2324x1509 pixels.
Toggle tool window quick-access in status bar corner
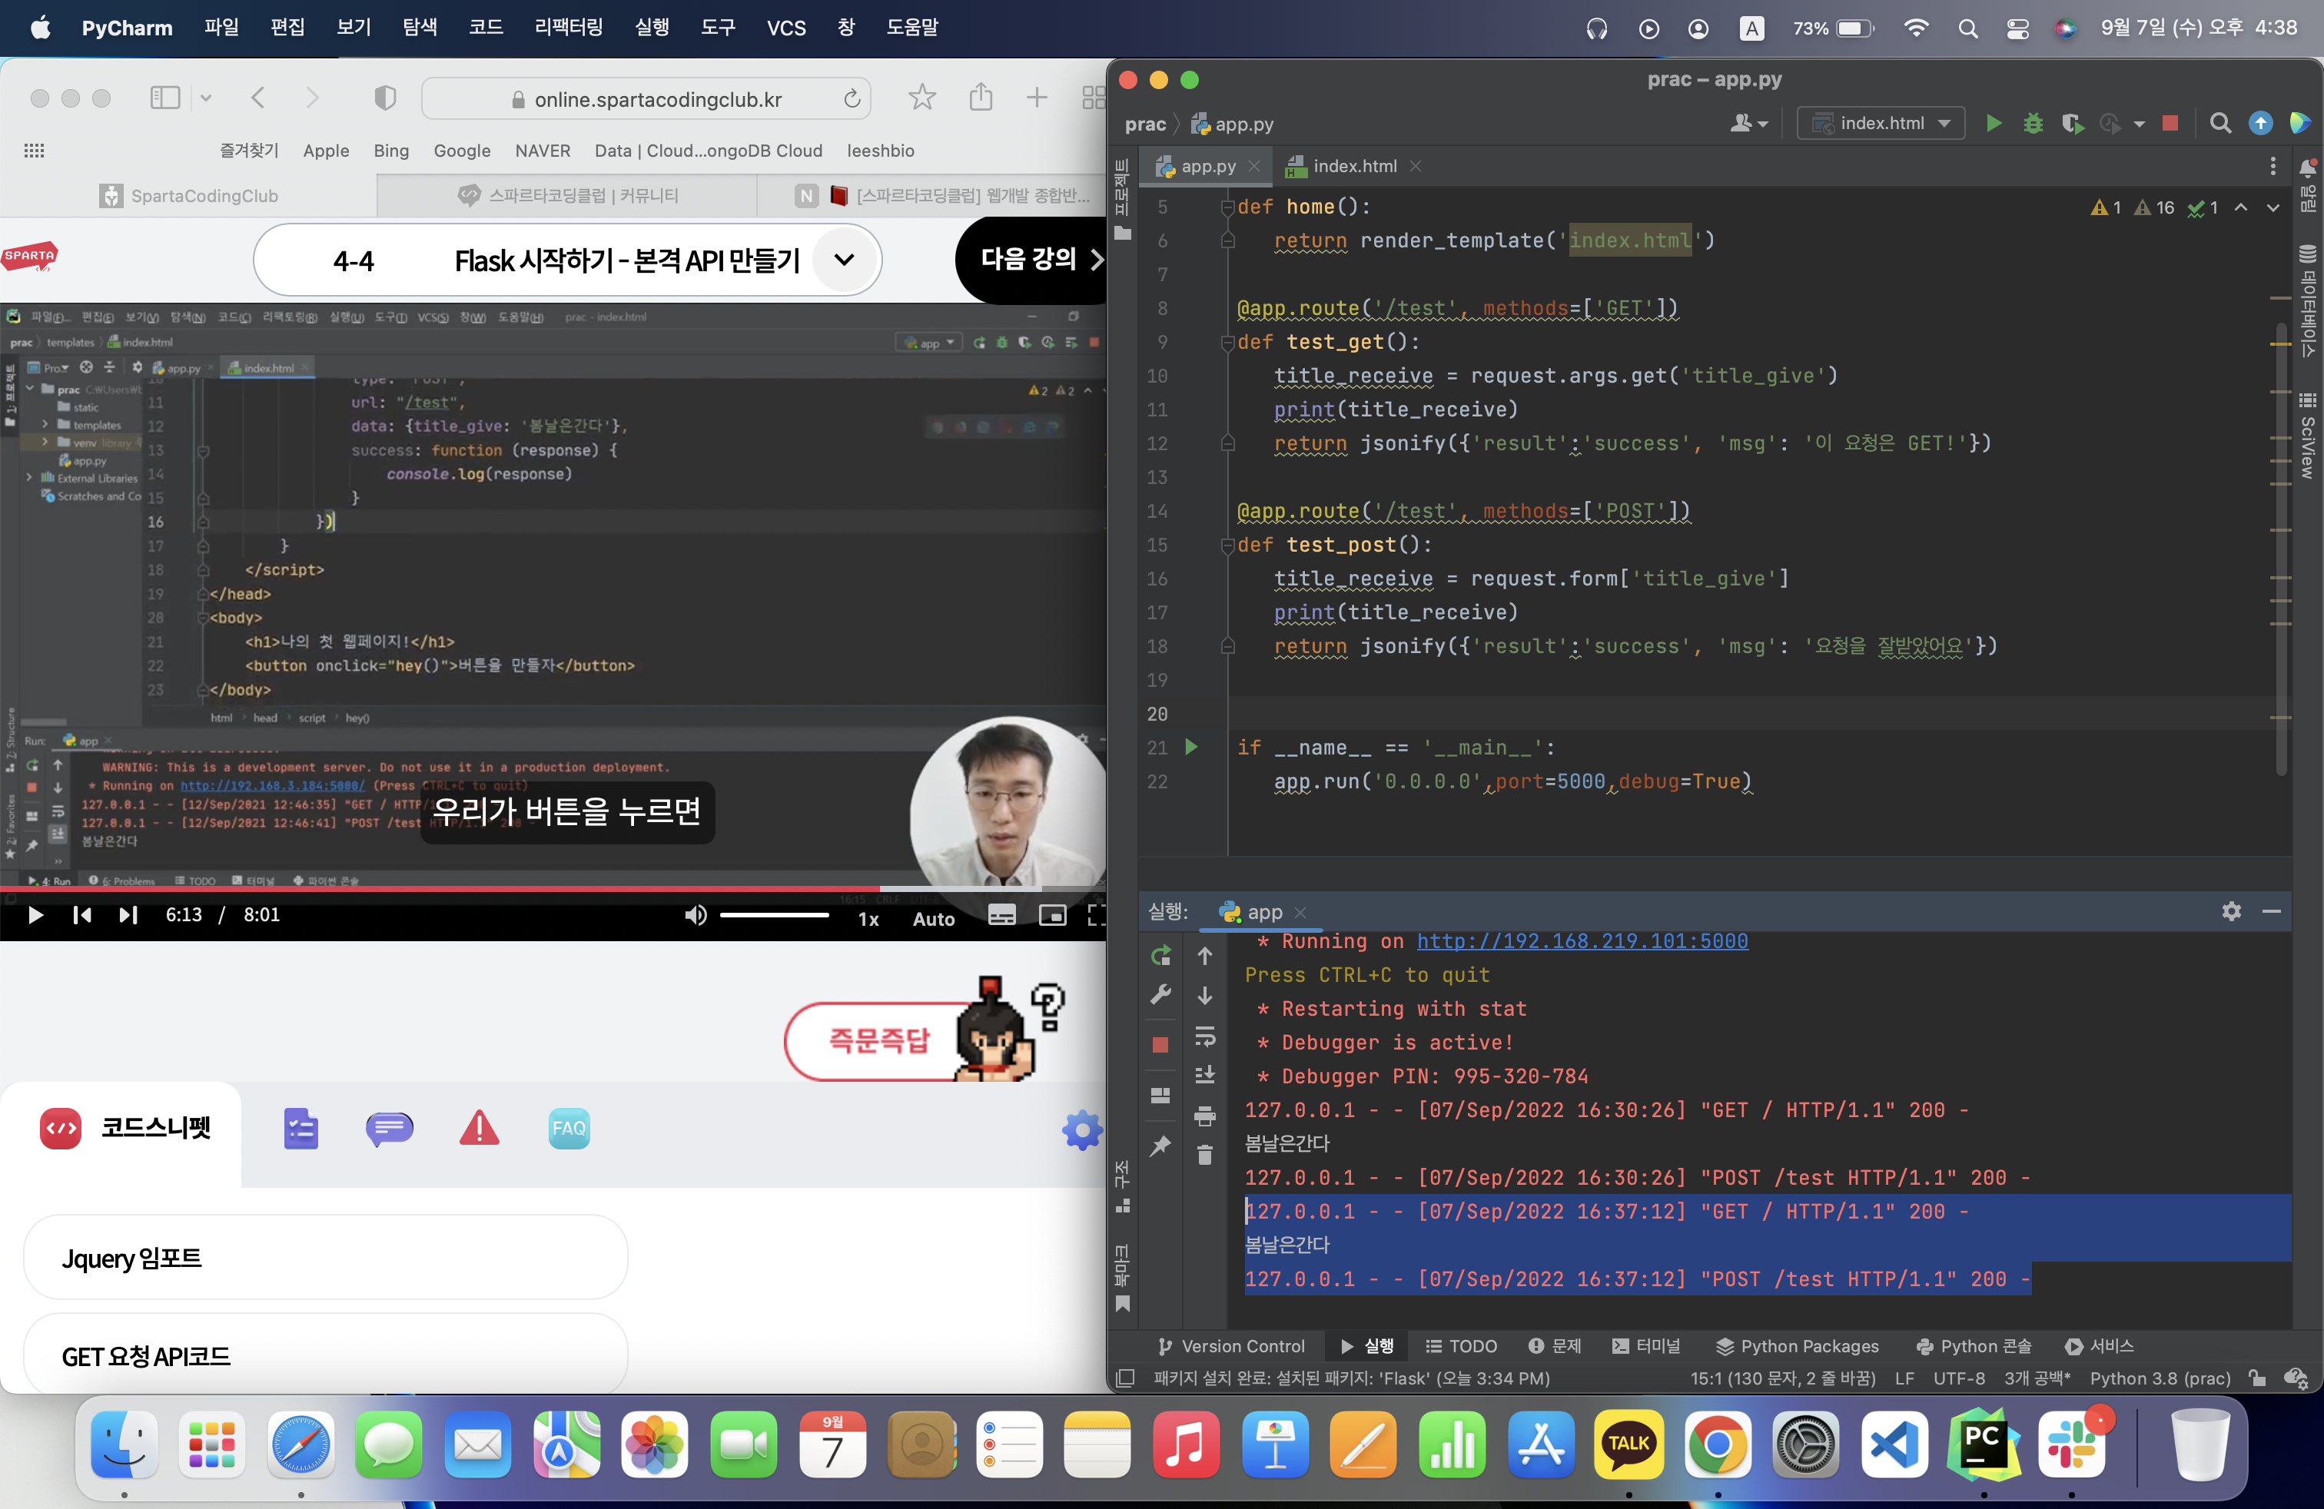click(1125, 1377)
